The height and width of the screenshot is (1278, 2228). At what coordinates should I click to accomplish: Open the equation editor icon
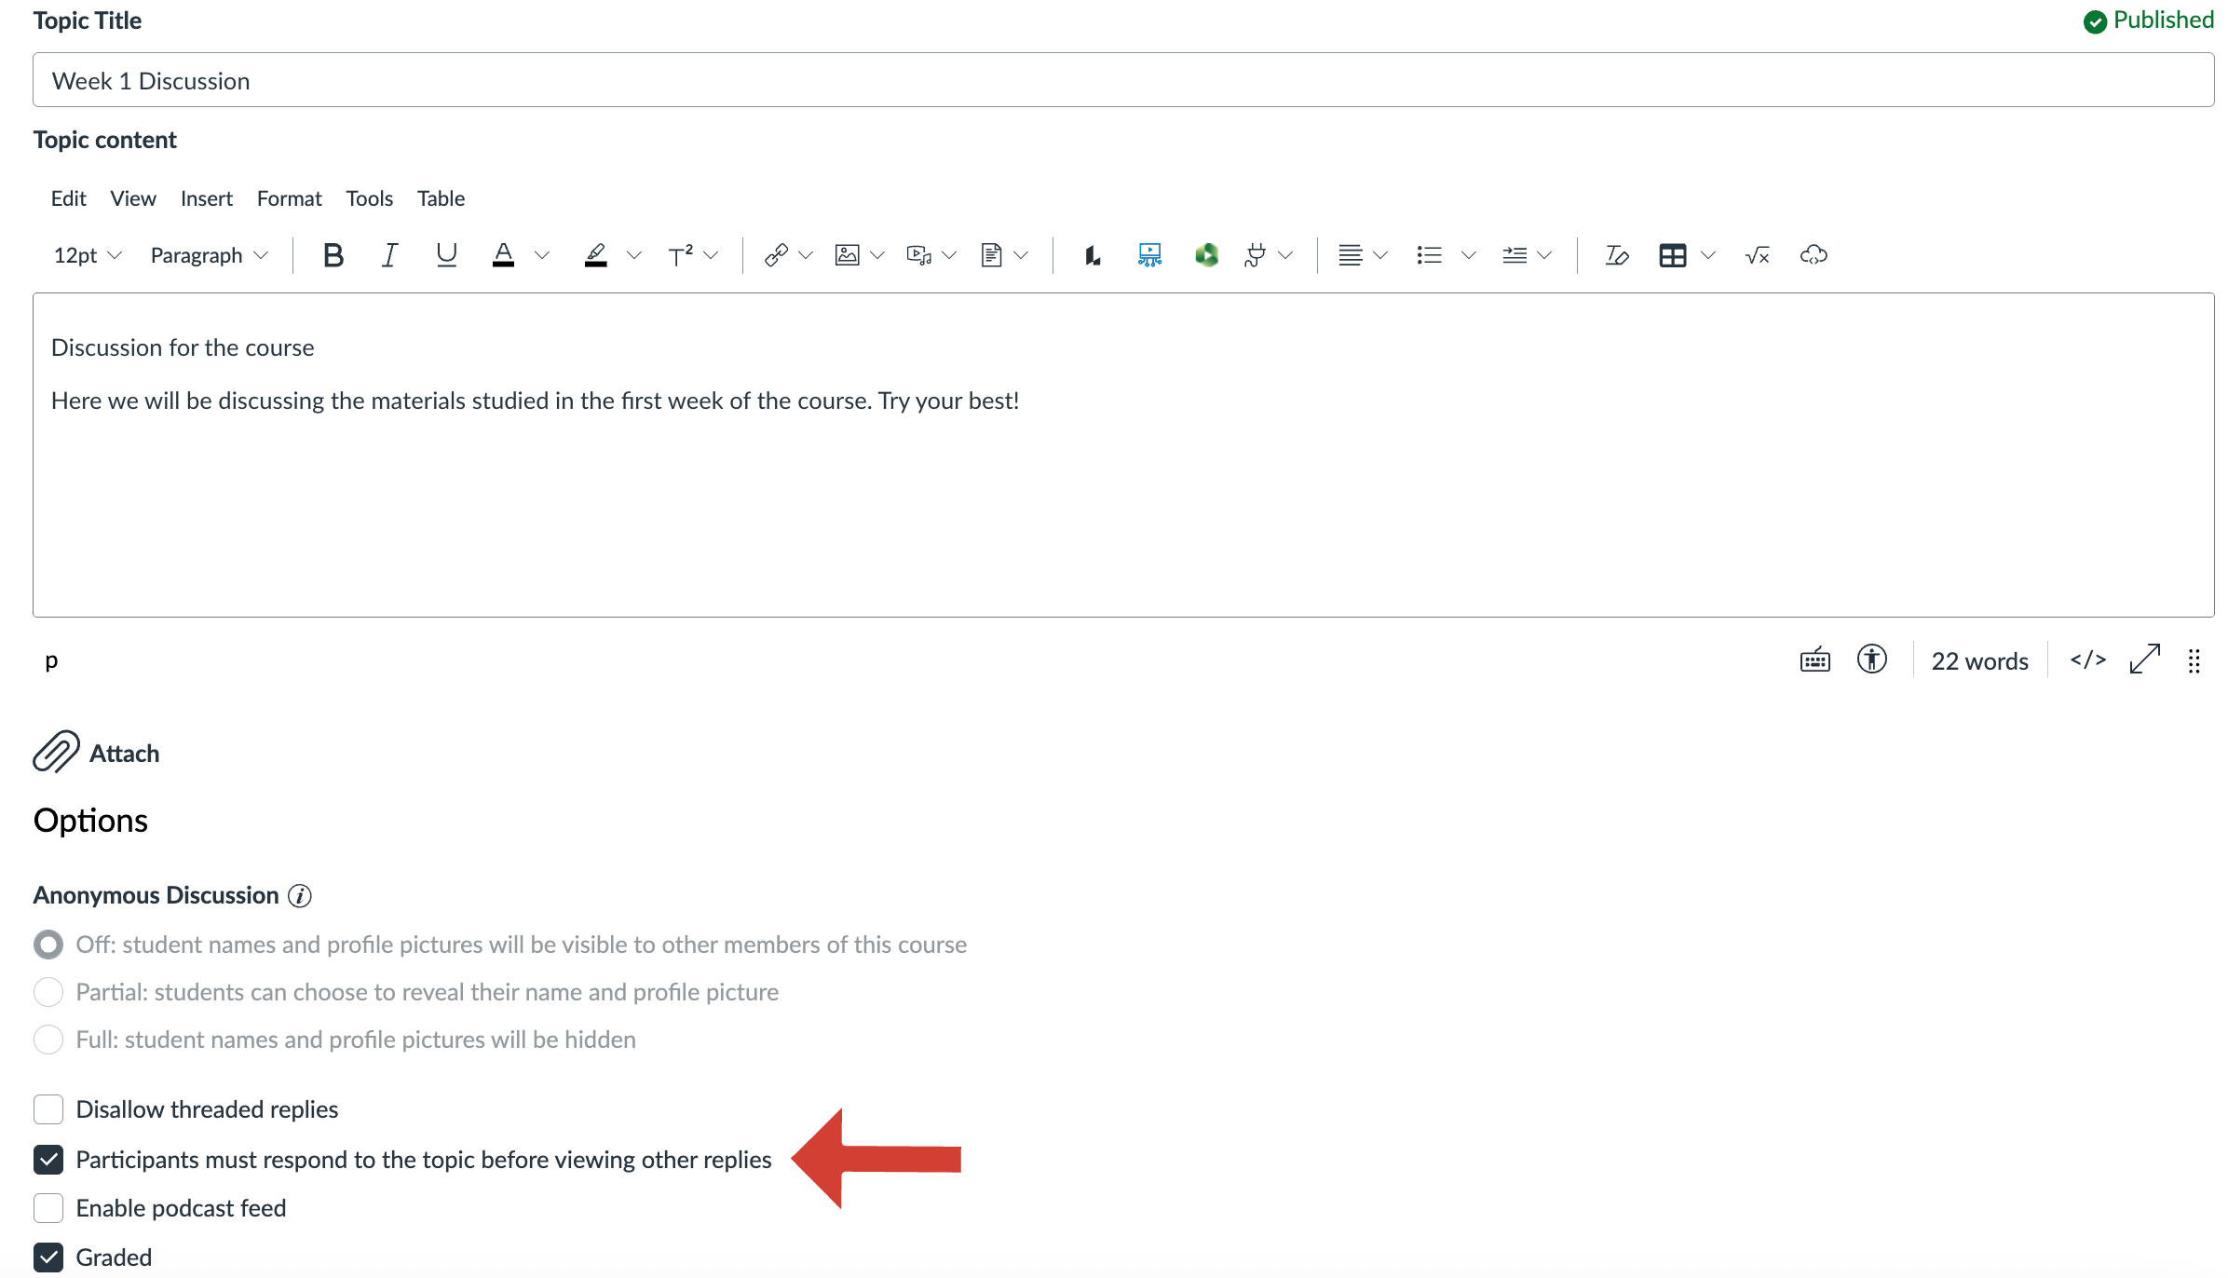[x=1757, y=255]
